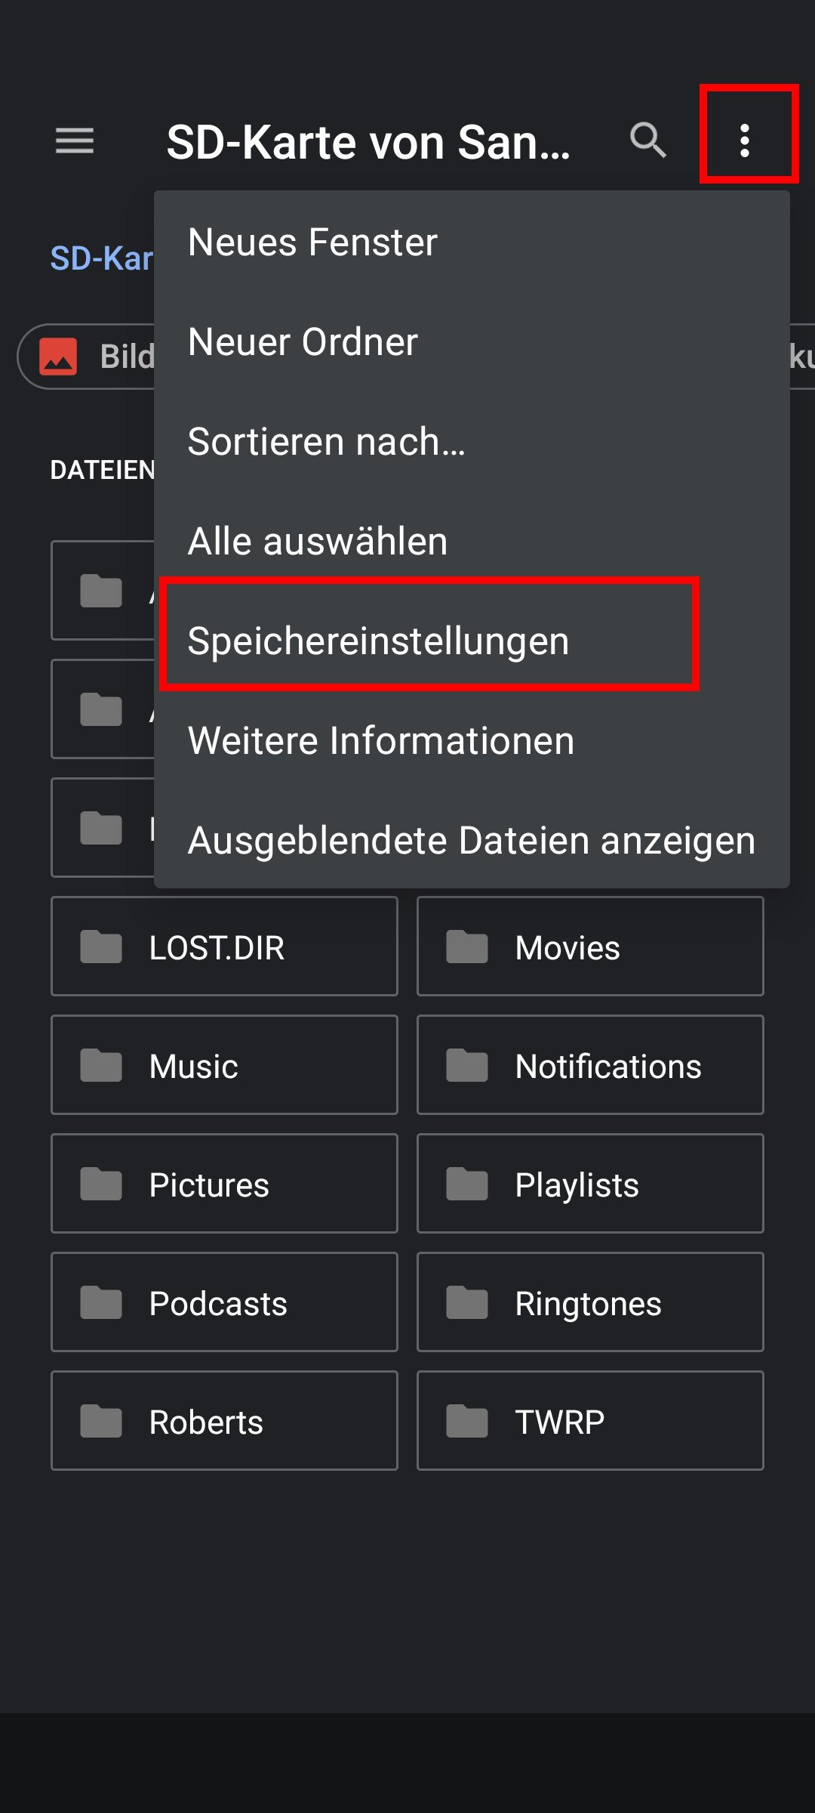
Task: Open Speichereinstellungen from the menu
Action: [x=380, y=640]
